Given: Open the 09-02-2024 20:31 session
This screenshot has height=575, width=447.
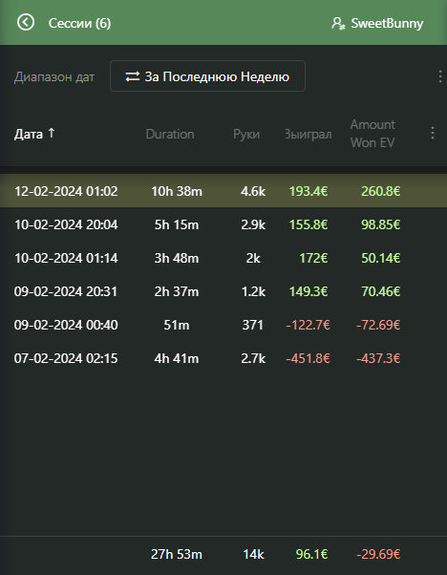Looking at the screenshot, I should pos(223,291).
